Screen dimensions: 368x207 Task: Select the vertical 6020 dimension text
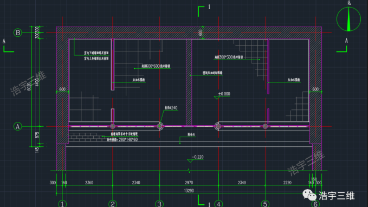tap(29, 87)
